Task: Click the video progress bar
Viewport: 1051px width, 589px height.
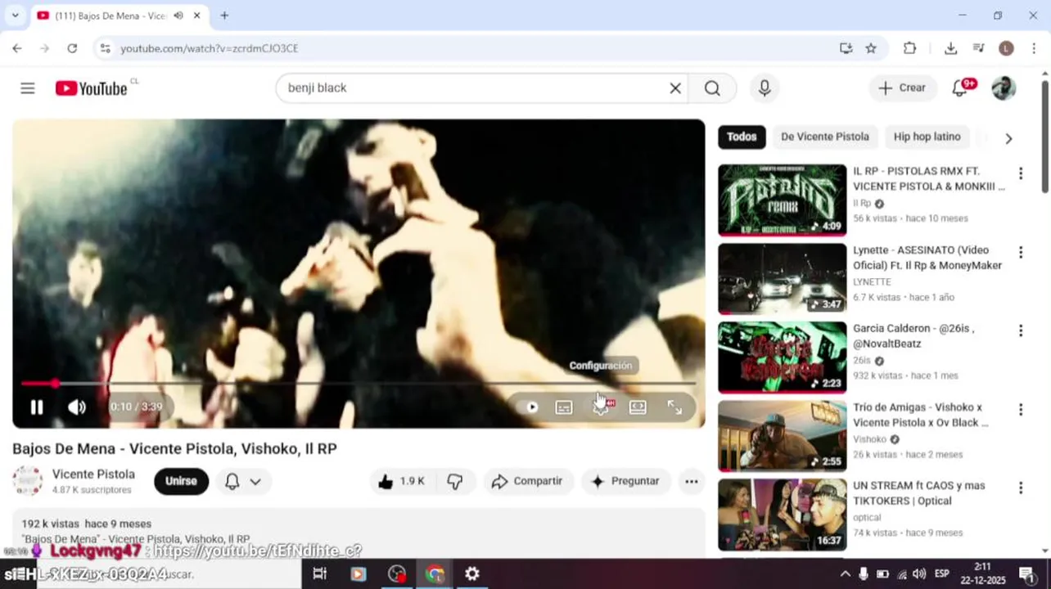Action: pyautogui.click(x=359, y=383)
